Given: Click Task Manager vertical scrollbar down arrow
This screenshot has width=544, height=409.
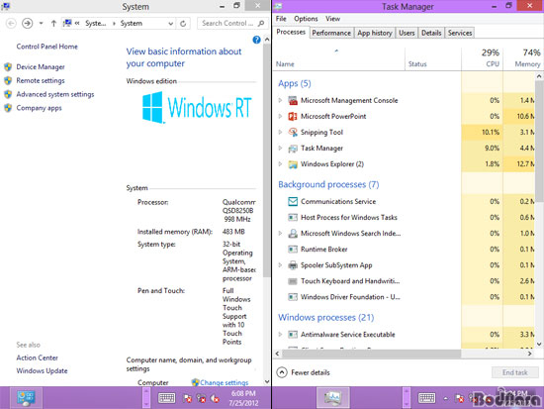Looking at the screenshot, I should pos(539,345).
